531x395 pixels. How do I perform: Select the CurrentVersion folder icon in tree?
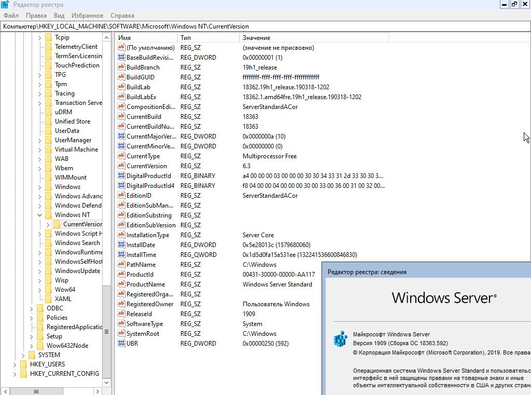[x=57, y=224]
